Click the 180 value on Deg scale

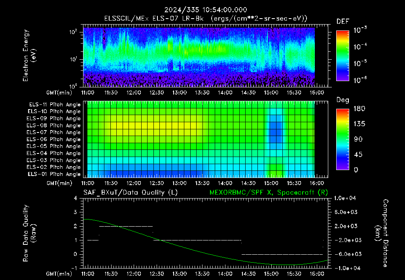pos(359,109)
